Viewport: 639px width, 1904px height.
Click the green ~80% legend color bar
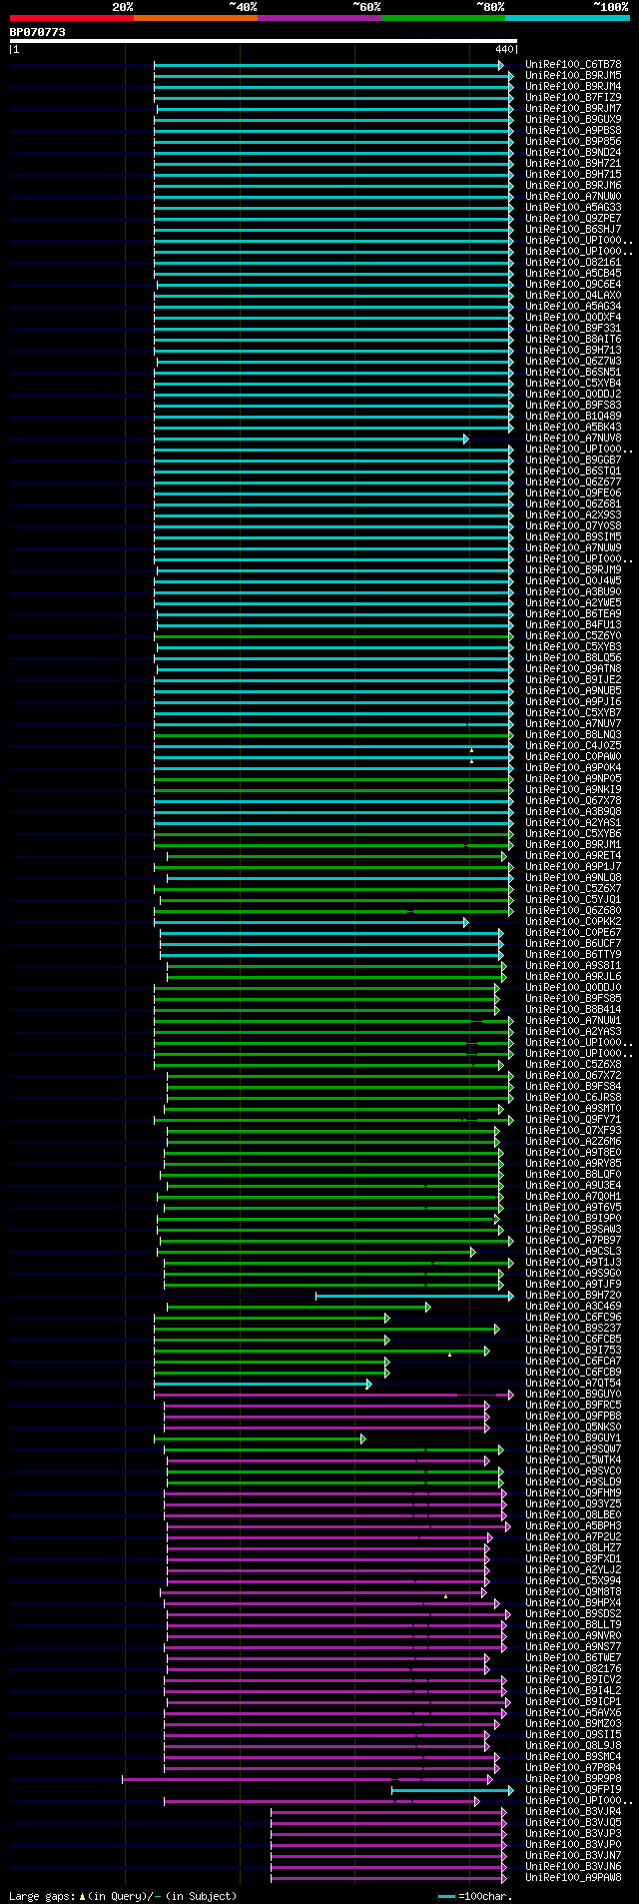(443, 18)
